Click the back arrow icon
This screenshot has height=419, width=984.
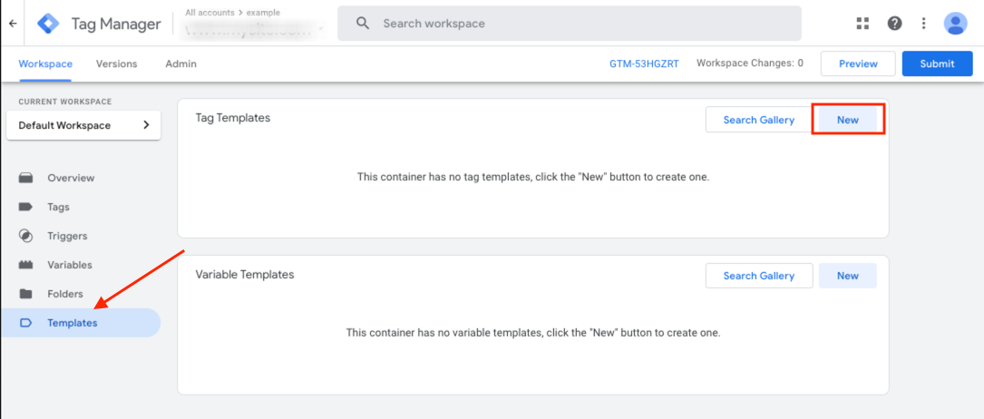click(x=13, y=24)
